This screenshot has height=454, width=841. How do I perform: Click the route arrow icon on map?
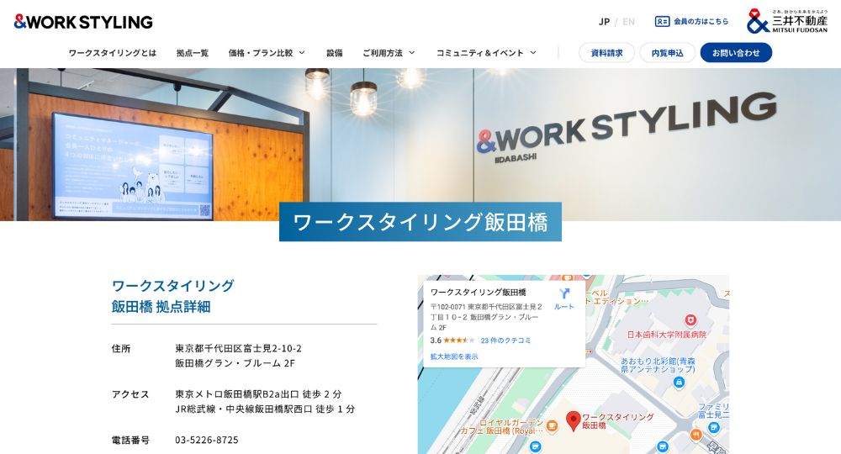(x=563, y=293)
